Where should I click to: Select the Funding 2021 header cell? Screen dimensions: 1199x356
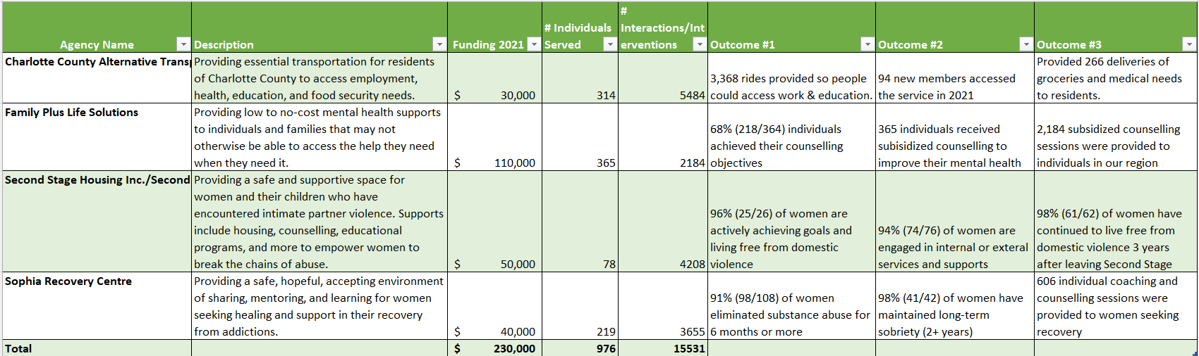[494, 27]
